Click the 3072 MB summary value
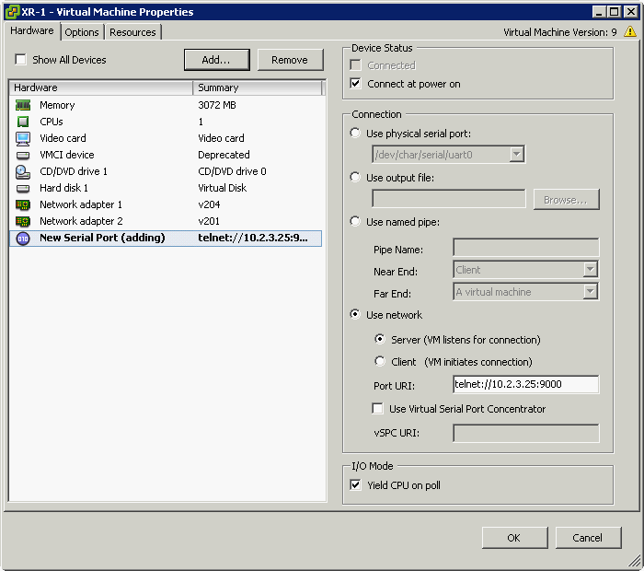This screenshot has width=644, height=571. click(217, 105)
